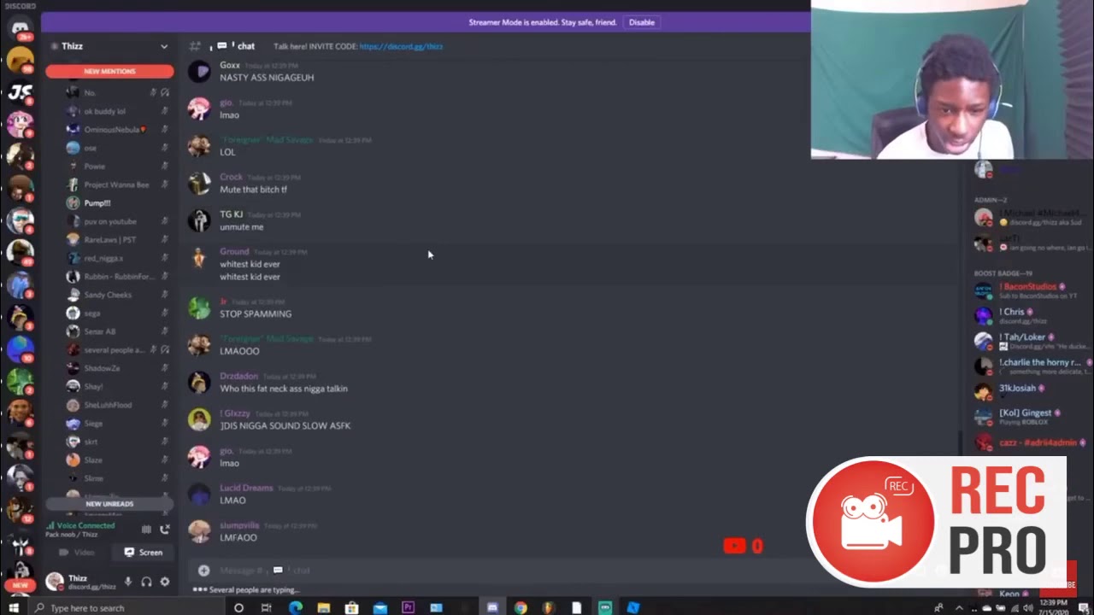Click username TG KJ in chat
The width and height of the screenshot is (1094, 615).
click(x=232, y=214)
